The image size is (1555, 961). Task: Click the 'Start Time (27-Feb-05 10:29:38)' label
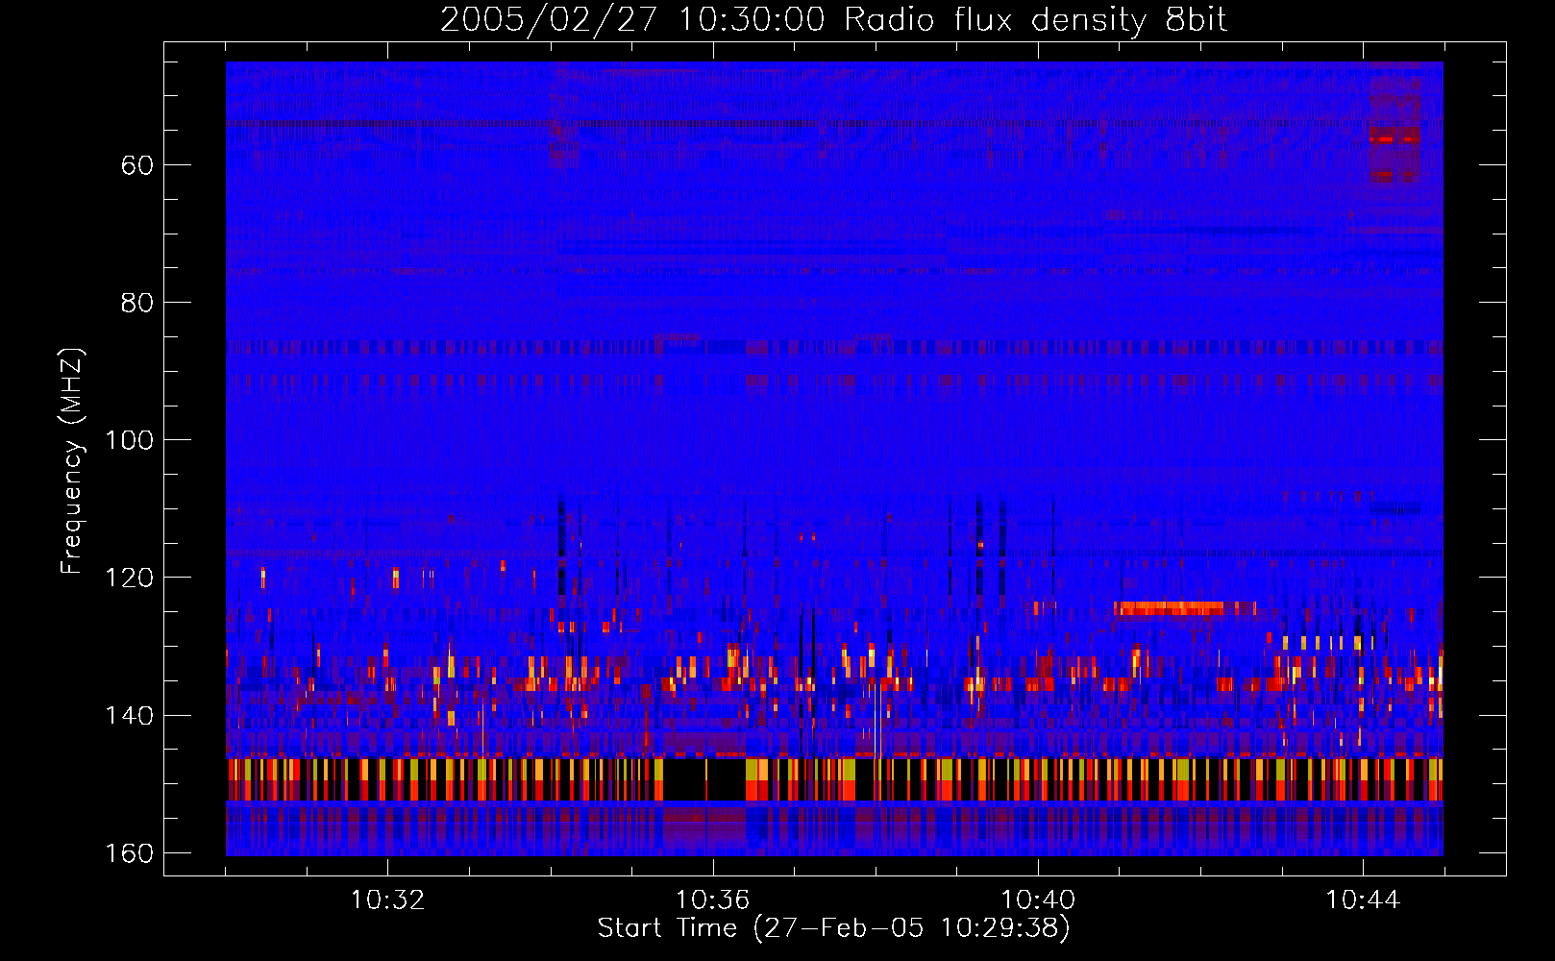point(833,928)
